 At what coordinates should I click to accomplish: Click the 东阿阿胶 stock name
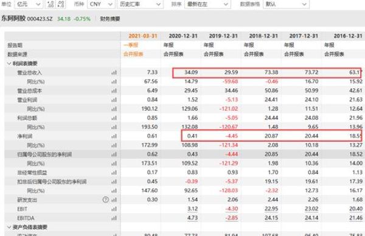pos(13,18)
